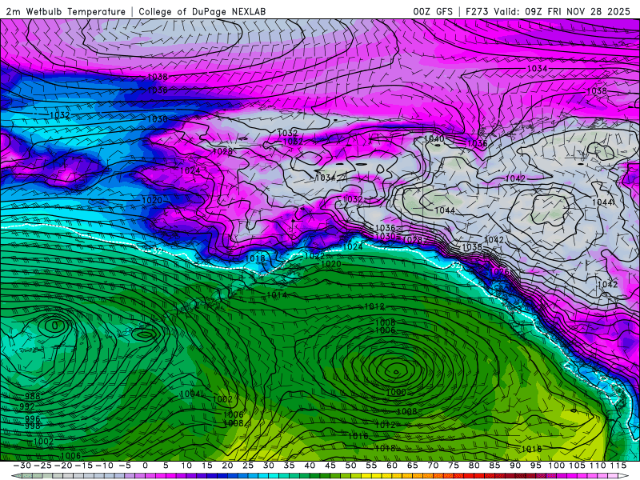Viewport: 640px width, 480px height.
Task: Click the 'College of DuPage NEXLAB' label
Action: click(x=202, y=12)
